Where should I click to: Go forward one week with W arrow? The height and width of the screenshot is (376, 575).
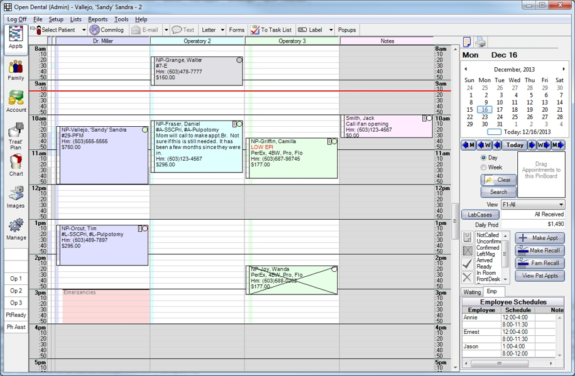click(x=544, y=145)
